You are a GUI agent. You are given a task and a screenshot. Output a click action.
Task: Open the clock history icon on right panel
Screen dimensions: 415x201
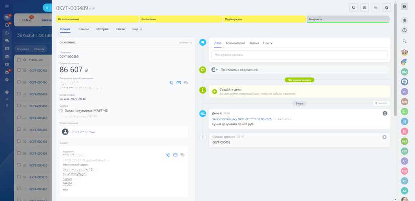click(404, 30)
